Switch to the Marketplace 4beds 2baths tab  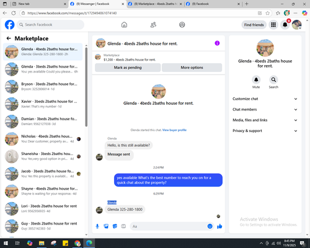point(155,4)
